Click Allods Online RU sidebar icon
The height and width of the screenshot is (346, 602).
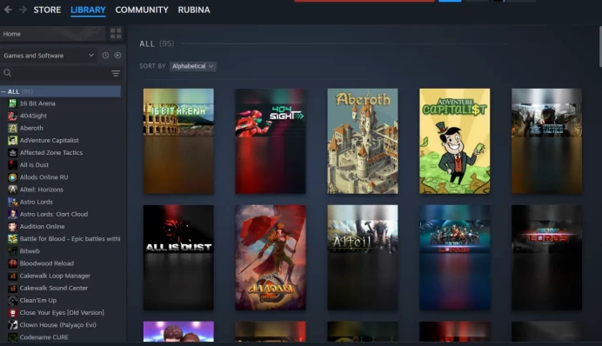coord(13,177)
